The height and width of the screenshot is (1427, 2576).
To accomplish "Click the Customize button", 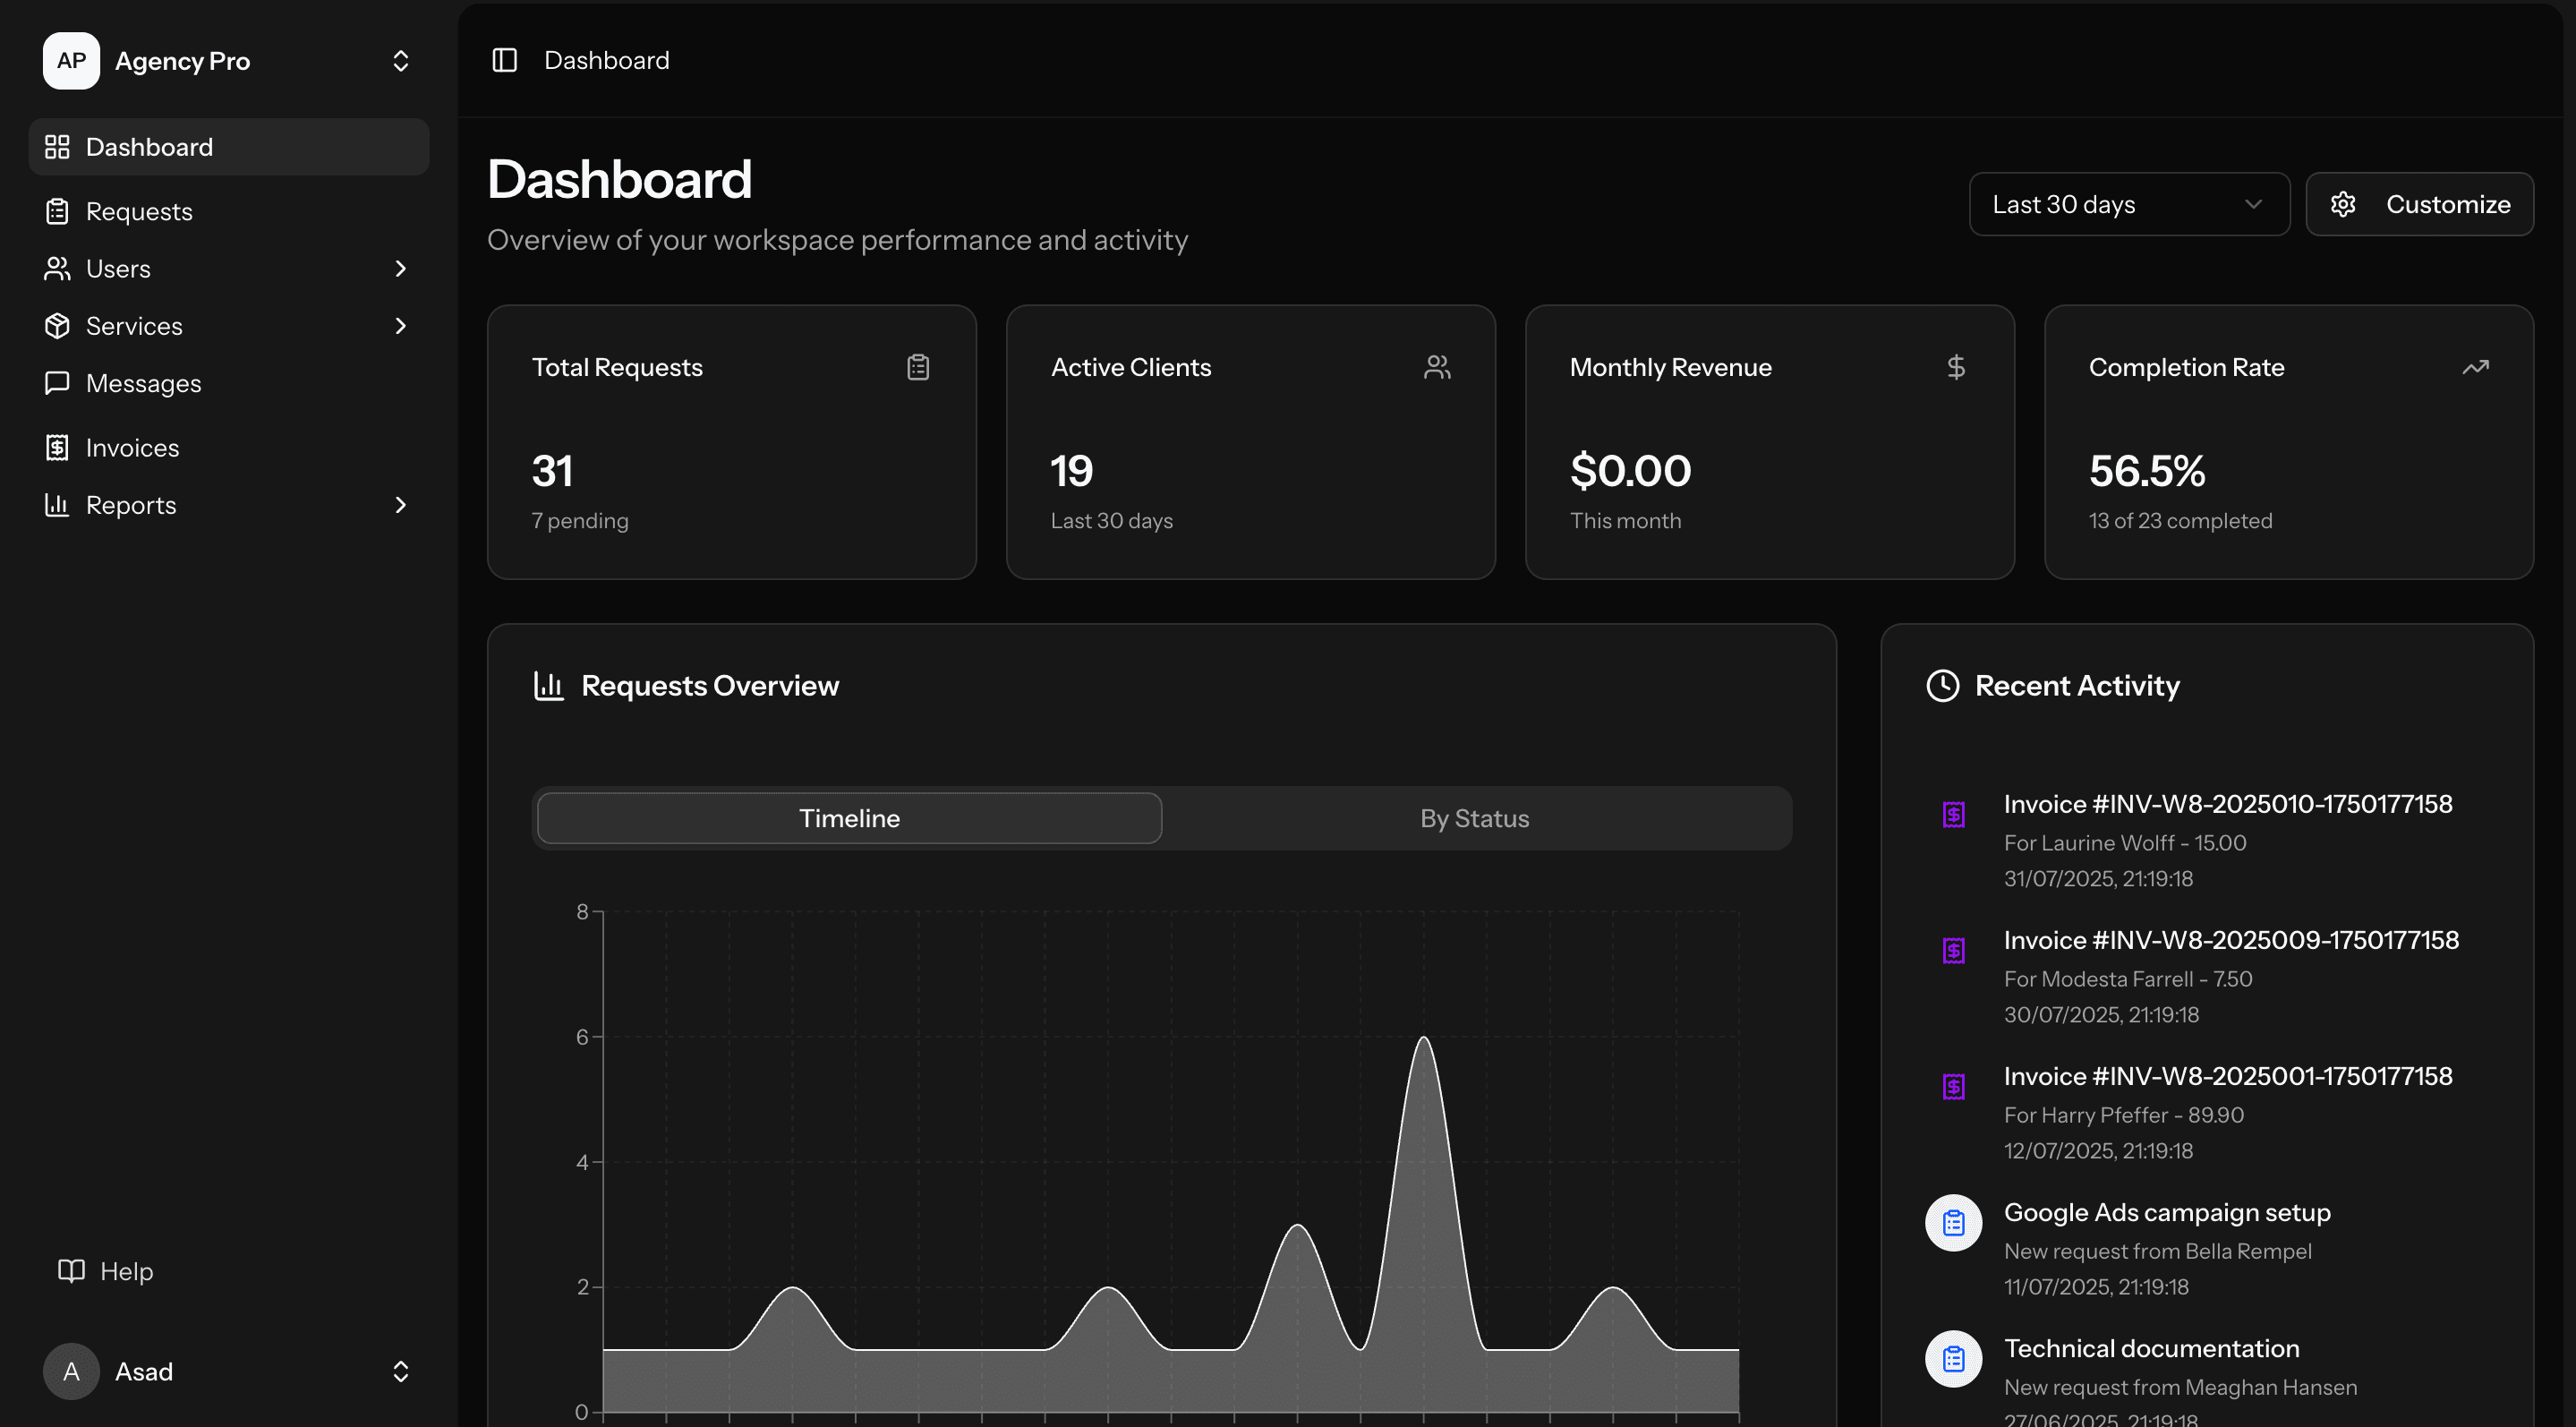I will (2420, 204).
